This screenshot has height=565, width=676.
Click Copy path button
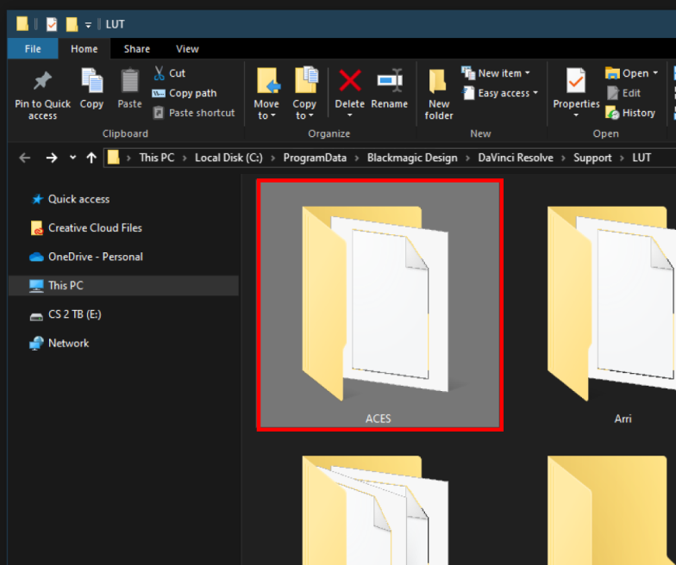click(x=185, y=93)
